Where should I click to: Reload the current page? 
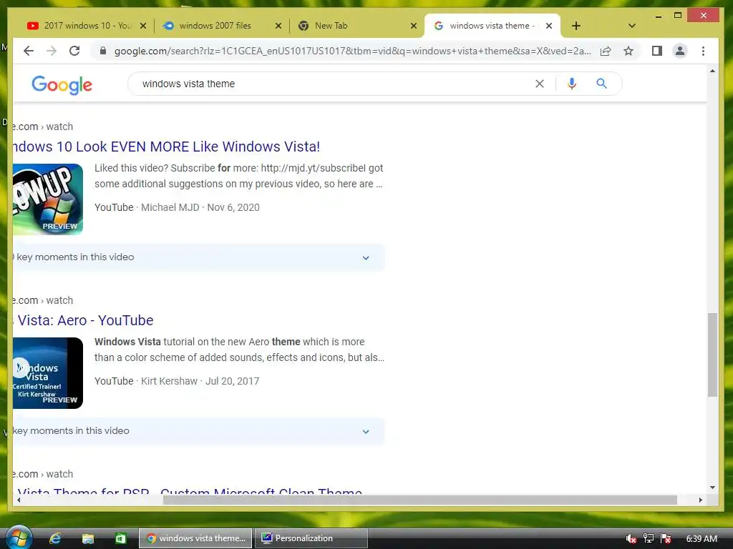click(74, 51)
